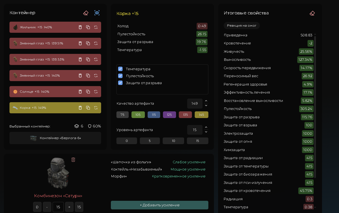Clear the Контейнер panel with eraser
This screenshot has height=213, width=339.
tap(86, 13)
